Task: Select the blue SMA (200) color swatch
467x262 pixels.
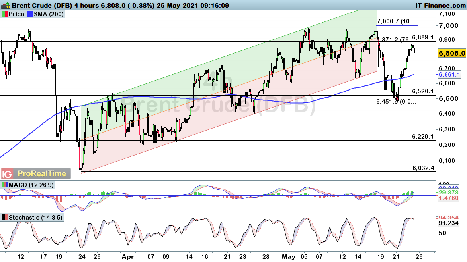Action: pyautogui.click(x=30, y=14)
